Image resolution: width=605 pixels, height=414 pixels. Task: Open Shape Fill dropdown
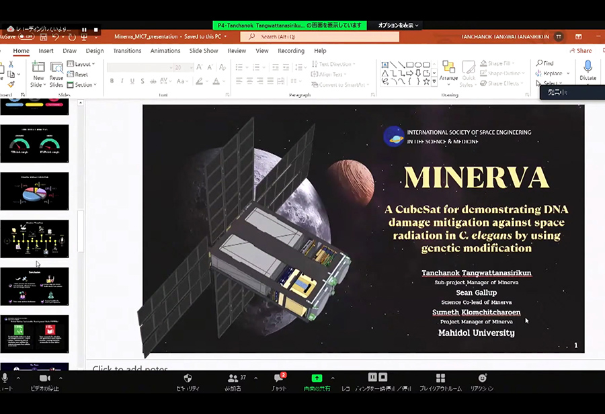click(x=497, y=63)
